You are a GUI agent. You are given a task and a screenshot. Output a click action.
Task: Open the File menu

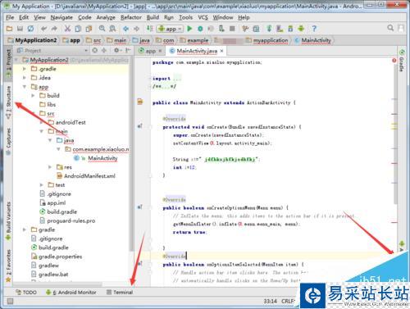pyautogui.click(x=10, y=17)
